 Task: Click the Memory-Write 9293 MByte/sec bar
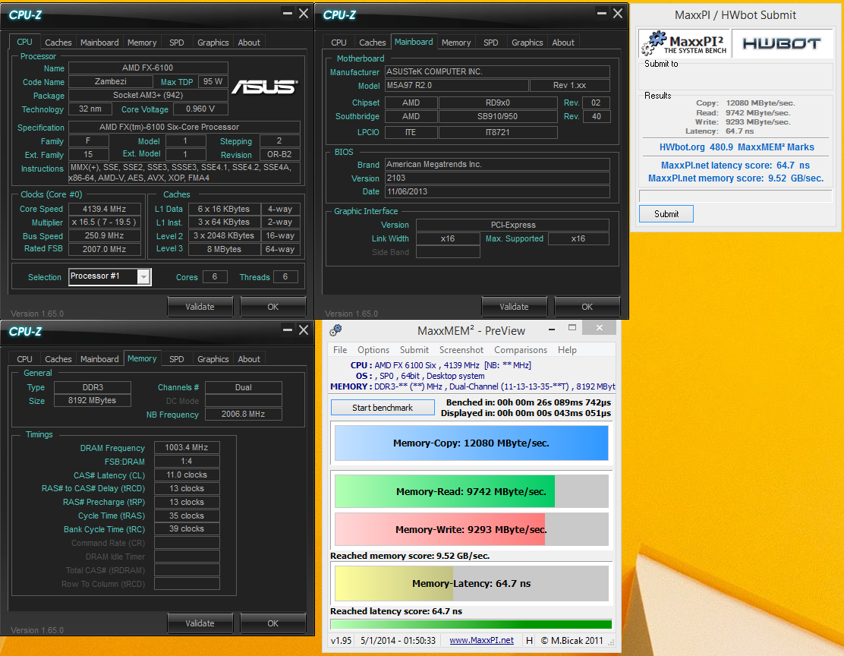click(471, 529)
